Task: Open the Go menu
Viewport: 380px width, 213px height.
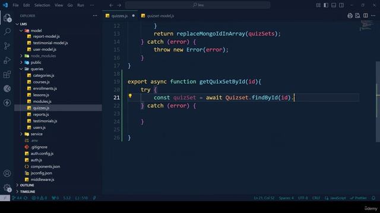Action: [x=70, y=5]
